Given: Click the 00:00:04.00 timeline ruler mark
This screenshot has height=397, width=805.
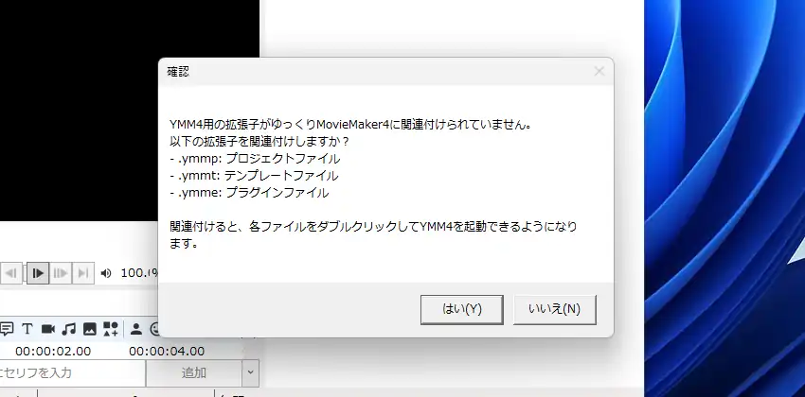Looking at the screenshot, I should click(x=167, y=351).
